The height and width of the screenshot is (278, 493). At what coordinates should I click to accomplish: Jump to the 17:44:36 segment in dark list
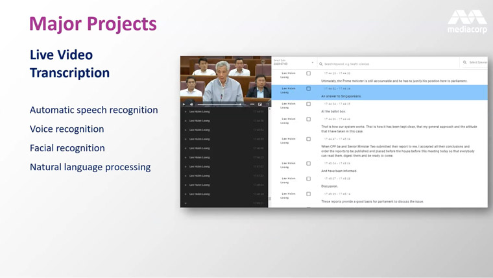pos(224,121)
